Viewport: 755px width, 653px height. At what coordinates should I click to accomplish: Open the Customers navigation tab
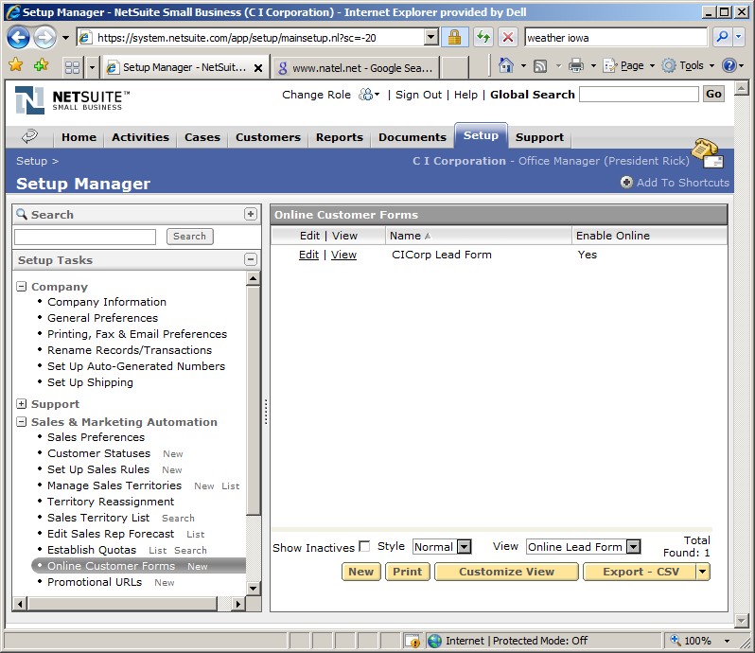[x=268, y=137]
